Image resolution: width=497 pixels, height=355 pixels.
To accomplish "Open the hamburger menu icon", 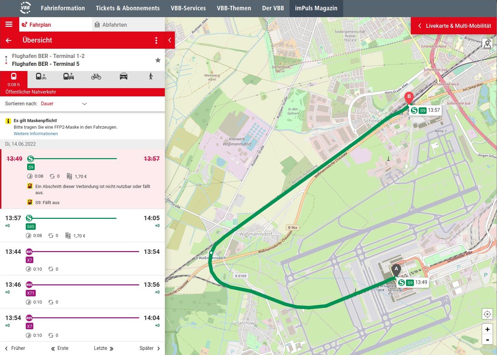I will [x=9, y=24].
